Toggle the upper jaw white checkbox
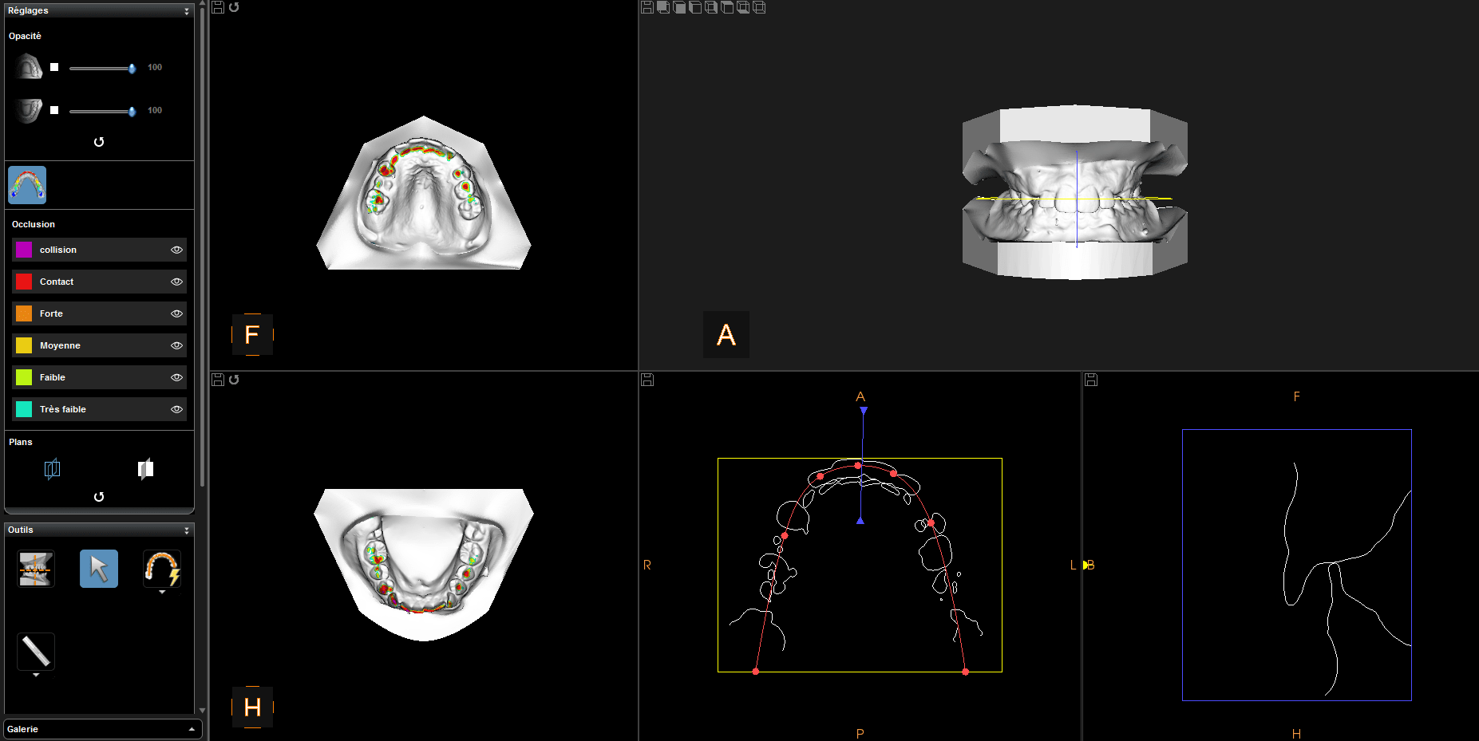This screenshot has height=741, width=1479. (54, 67)
